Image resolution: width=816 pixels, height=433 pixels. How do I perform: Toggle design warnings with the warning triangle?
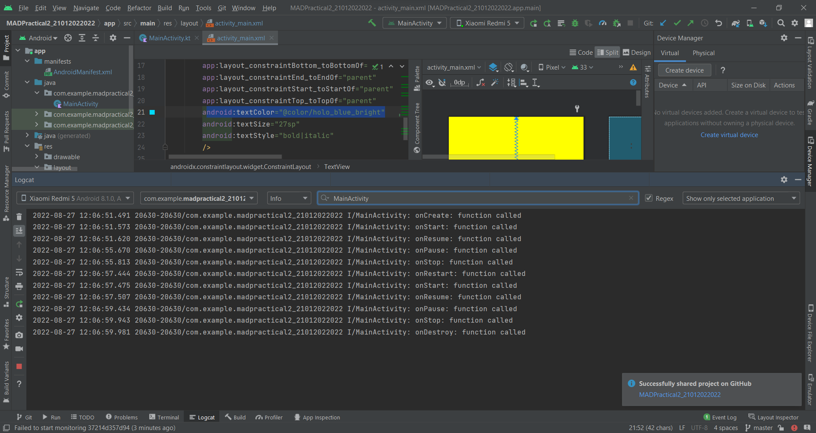coord(634,67)
